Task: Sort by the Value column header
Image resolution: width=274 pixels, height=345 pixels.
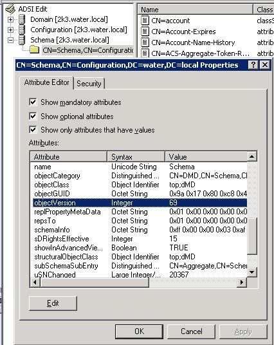Action: point(206,157)
